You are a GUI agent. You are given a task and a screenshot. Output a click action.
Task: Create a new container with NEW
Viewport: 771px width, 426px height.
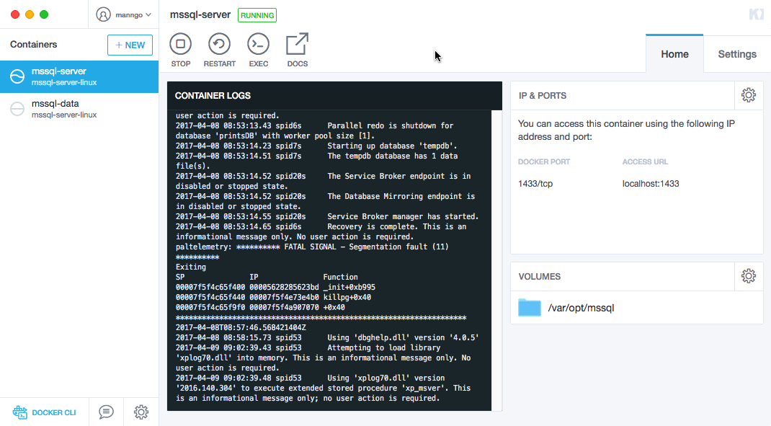[x=130, y=45]
